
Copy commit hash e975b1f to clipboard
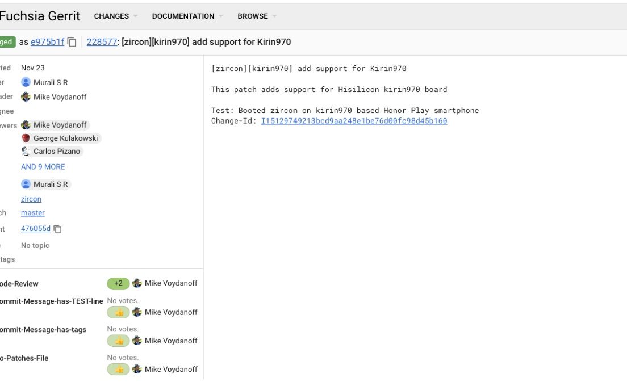(72, 42)
